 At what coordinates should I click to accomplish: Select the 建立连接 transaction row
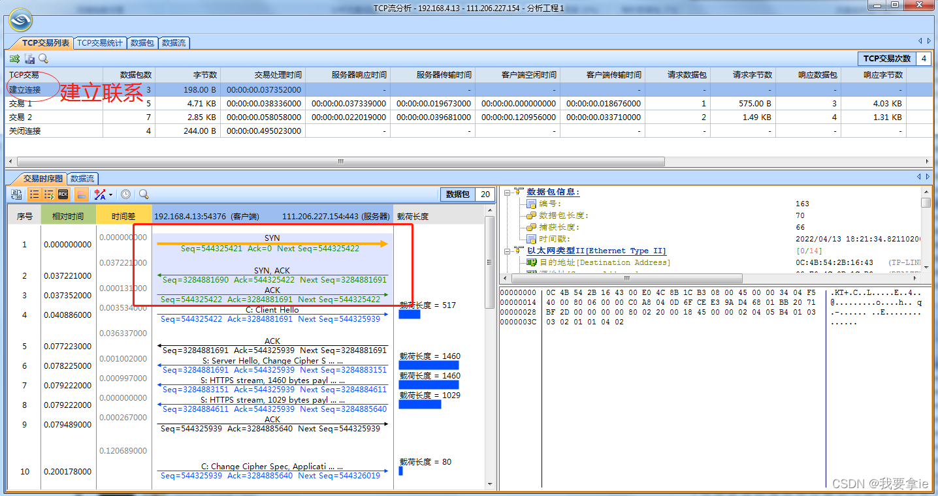469,89
